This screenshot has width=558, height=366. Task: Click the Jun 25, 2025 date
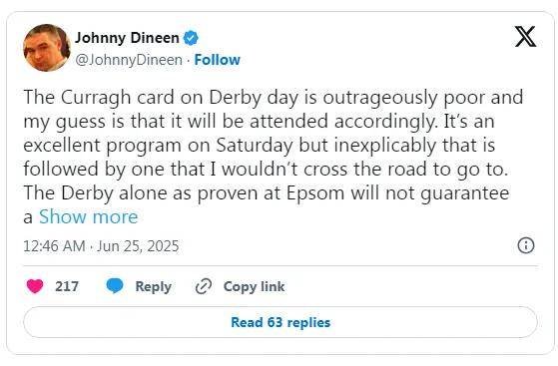pos(138,246)
